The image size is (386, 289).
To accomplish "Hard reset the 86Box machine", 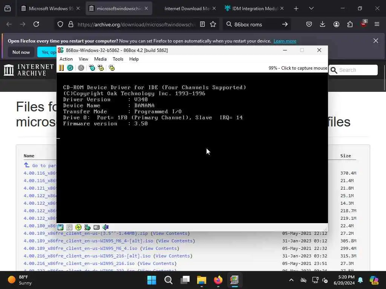I will tap(70, 68).
